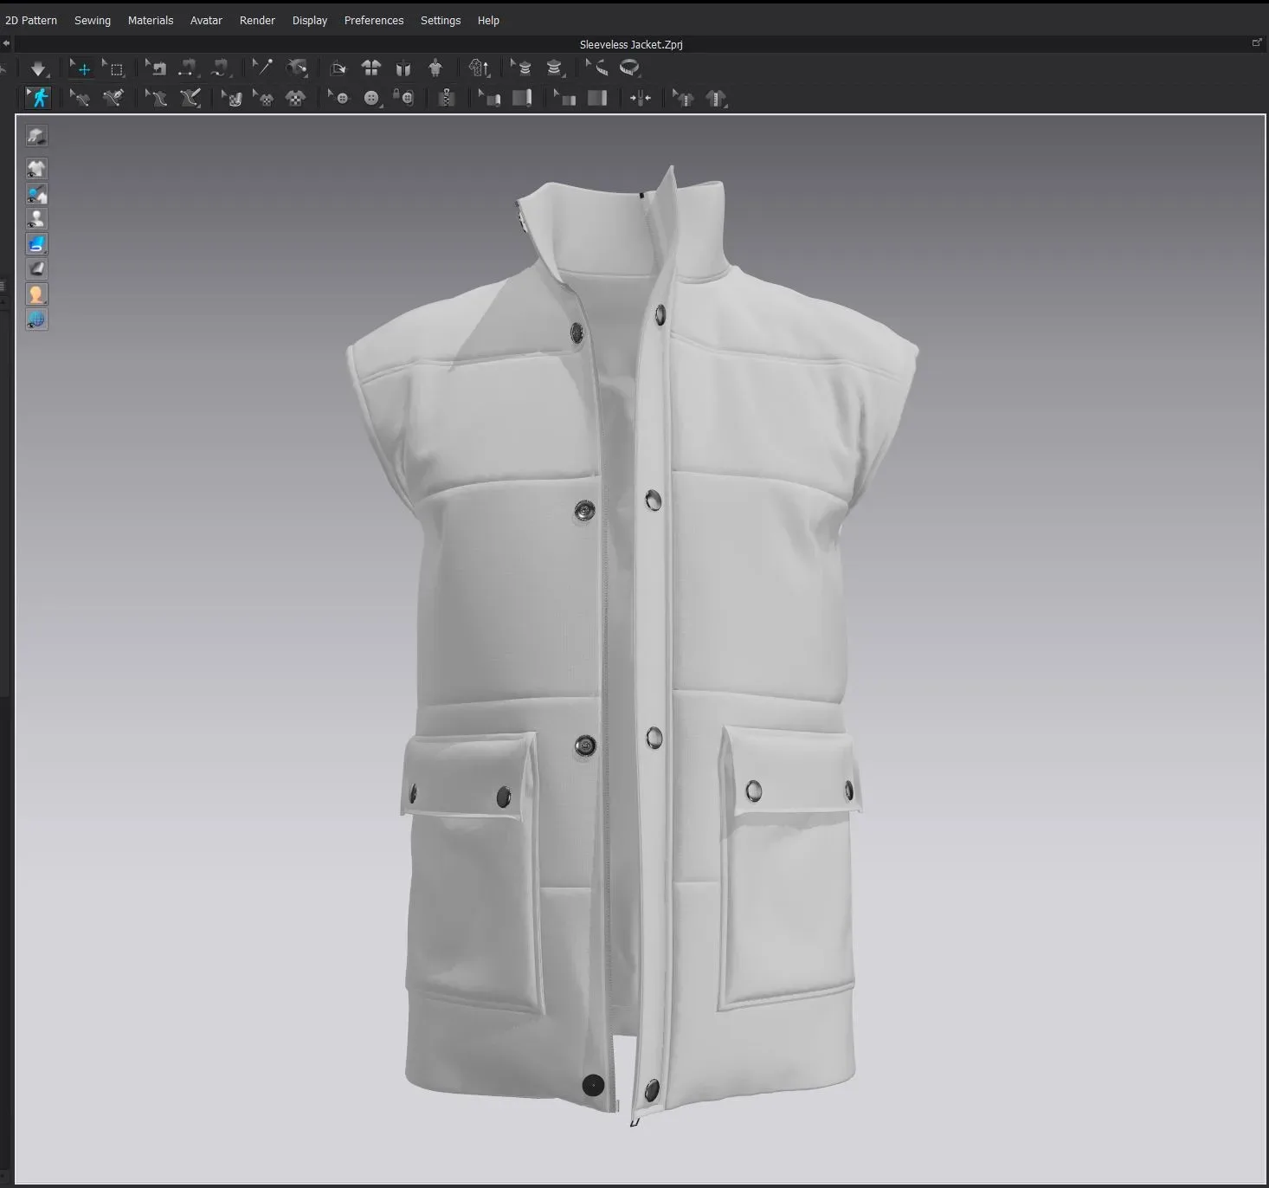Click the gray fabric mesh display icon
This screenshot has height=1188, width=1269.
point(36,269)
